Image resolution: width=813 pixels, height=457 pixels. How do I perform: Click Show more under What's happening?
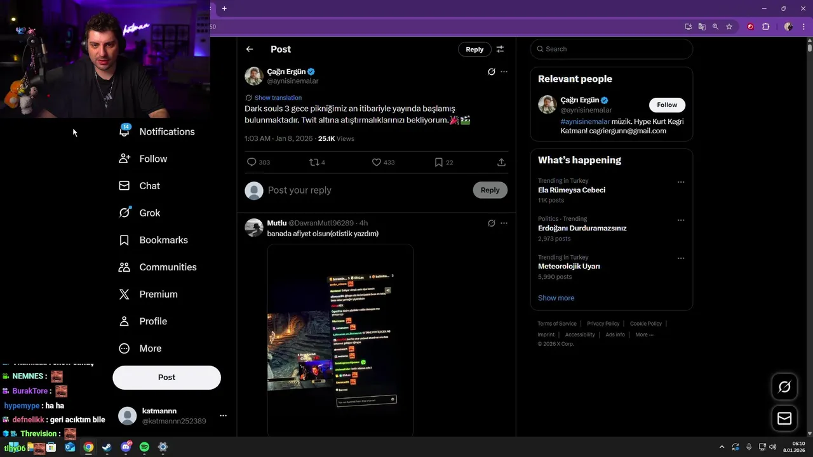(556, 298)
